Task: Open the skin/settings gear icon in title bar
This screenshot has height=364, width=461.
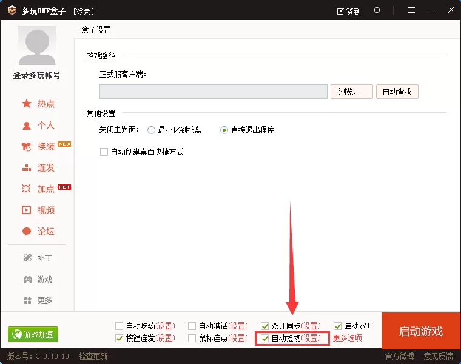Action: tap(377, 10)
